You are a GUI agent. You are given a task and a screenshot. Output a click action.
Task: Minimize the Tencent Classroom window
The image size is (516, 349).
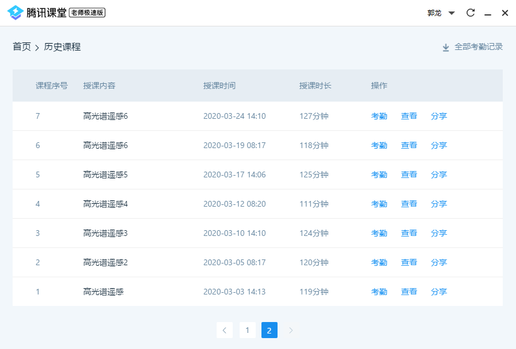487,13
